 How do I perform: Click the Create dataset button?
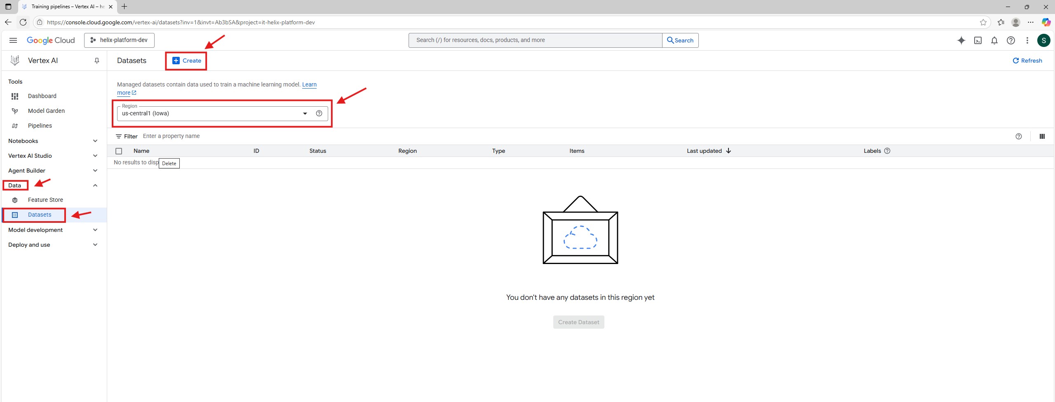point(187,61)
